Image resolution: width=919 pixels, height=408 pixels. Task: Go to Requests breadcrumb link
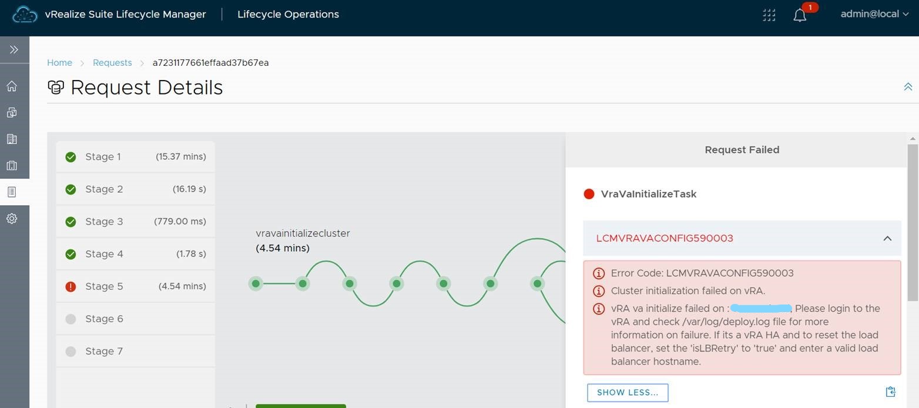(112, 63)
